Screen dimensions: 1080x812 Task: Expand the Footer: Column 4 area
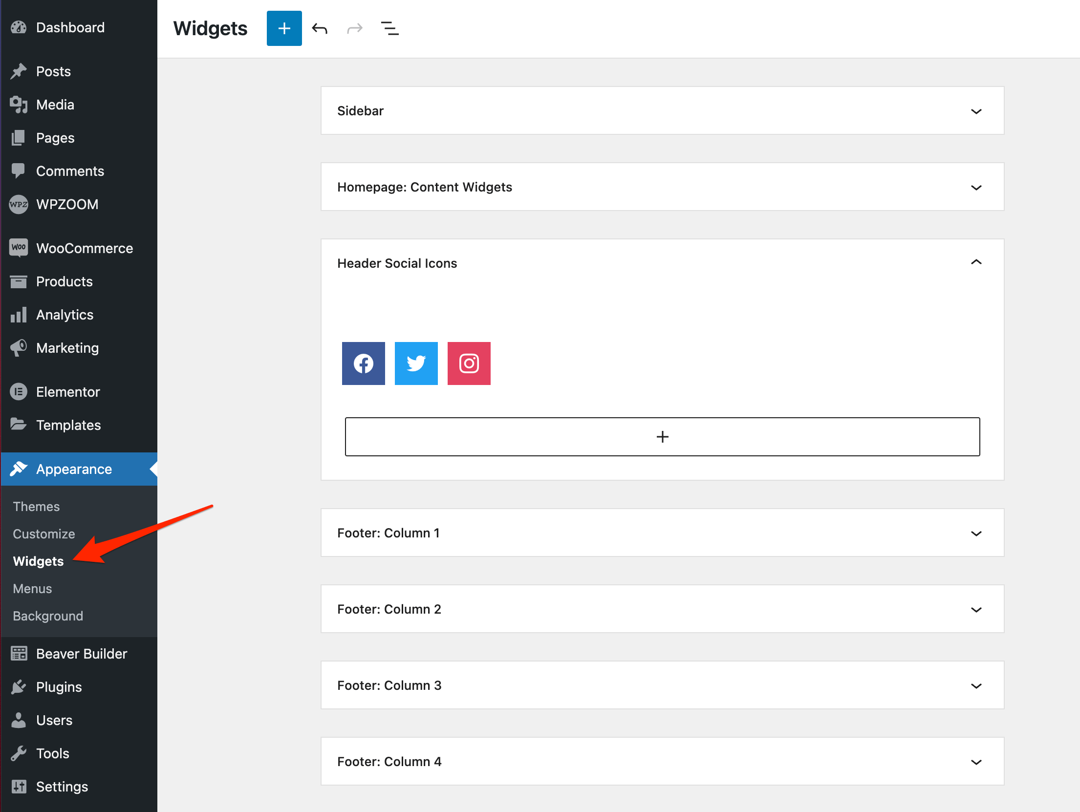(x=976, y=762)
